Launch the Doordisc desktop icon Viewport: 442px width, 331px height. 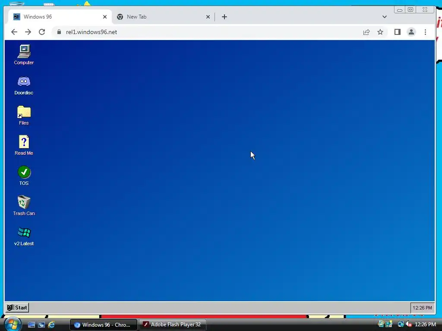[24, 85]
